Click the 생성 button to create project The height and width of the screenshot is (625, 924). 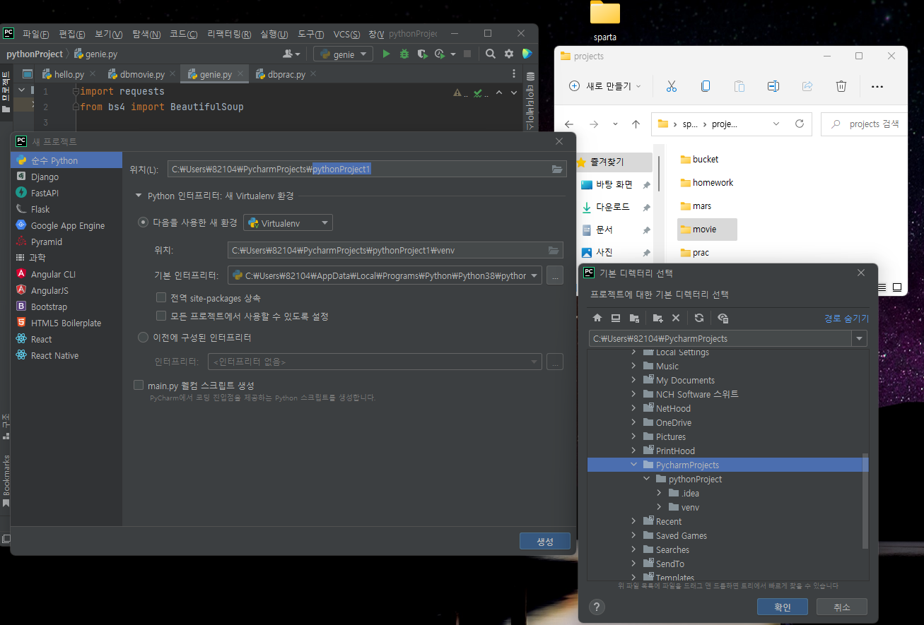[x=544, y=541]
